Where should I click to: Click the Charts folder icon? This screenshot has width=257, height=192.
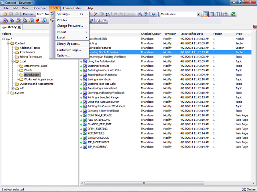(x=21, y=70)
